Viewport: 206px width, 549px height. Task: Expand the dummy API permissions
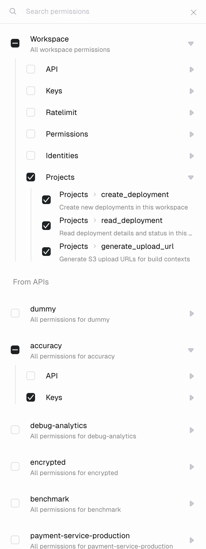(x=191, y=313)
